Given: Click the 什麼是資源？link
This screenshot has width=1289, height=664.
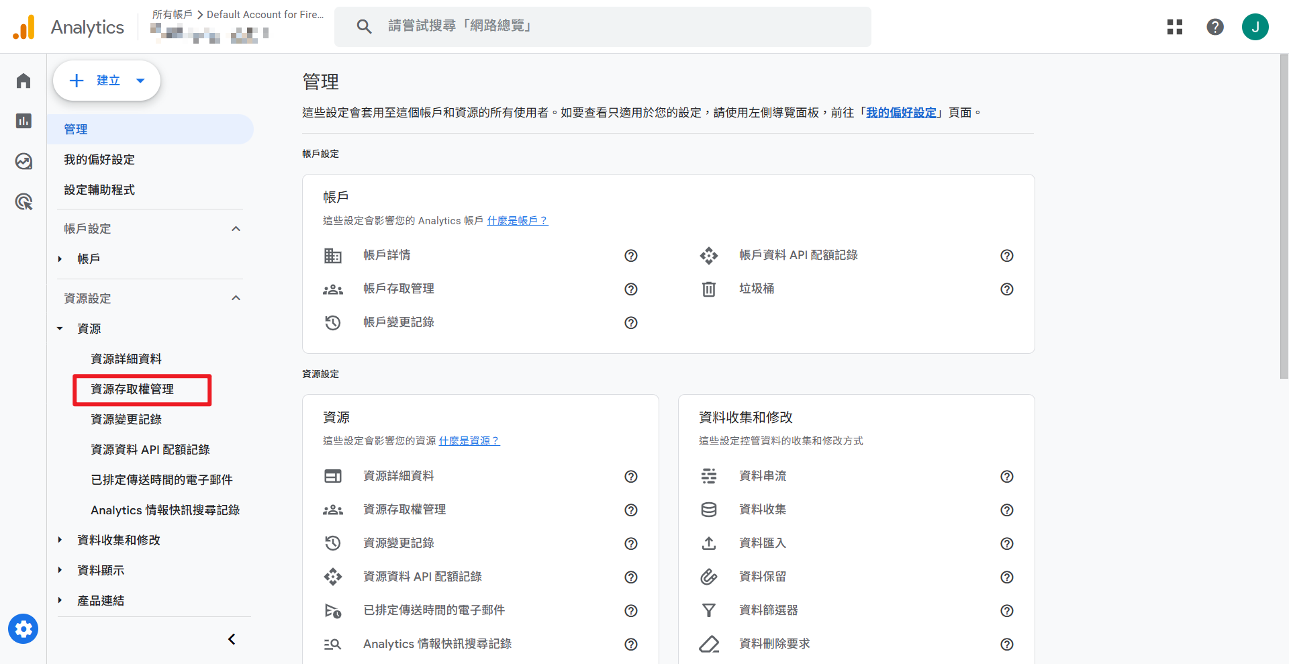Looking at the screenshot, I should pyautogui.click(x=469, y=440).
